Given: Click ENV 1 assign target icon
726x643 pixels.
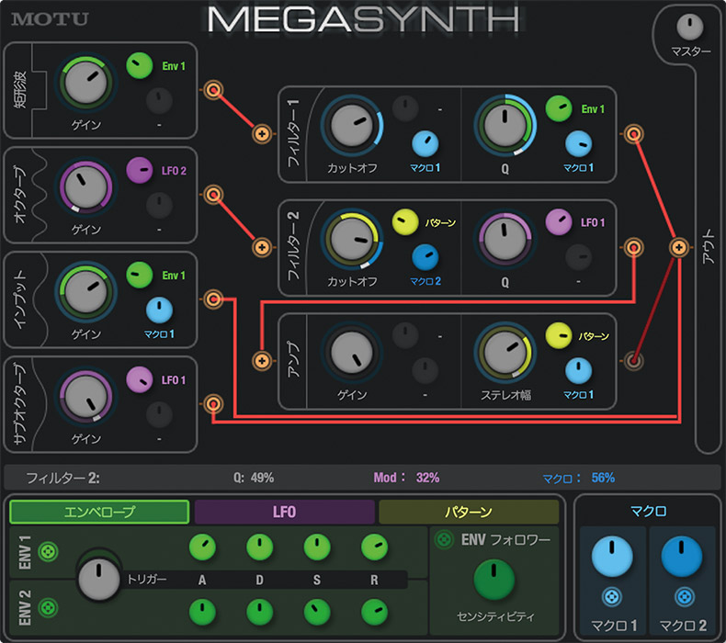Looking at the screenshot, I should (x=48, y=552).
